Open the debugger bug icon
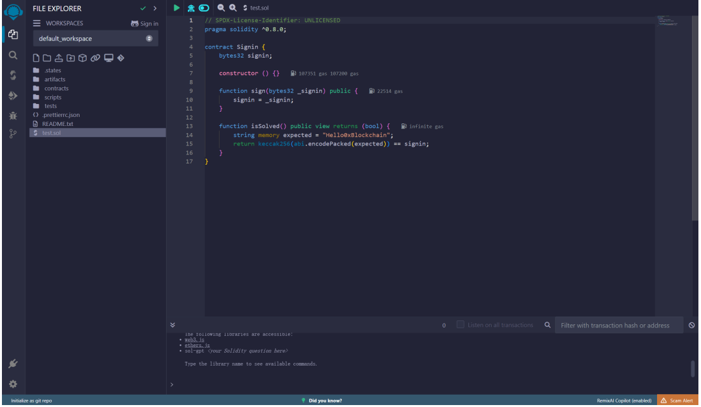The image size is (701, 407). [x=13, y=116]
